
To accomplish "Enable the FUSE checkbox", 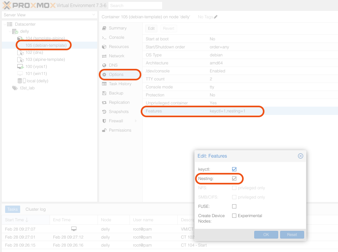I will tap(234, 207).
